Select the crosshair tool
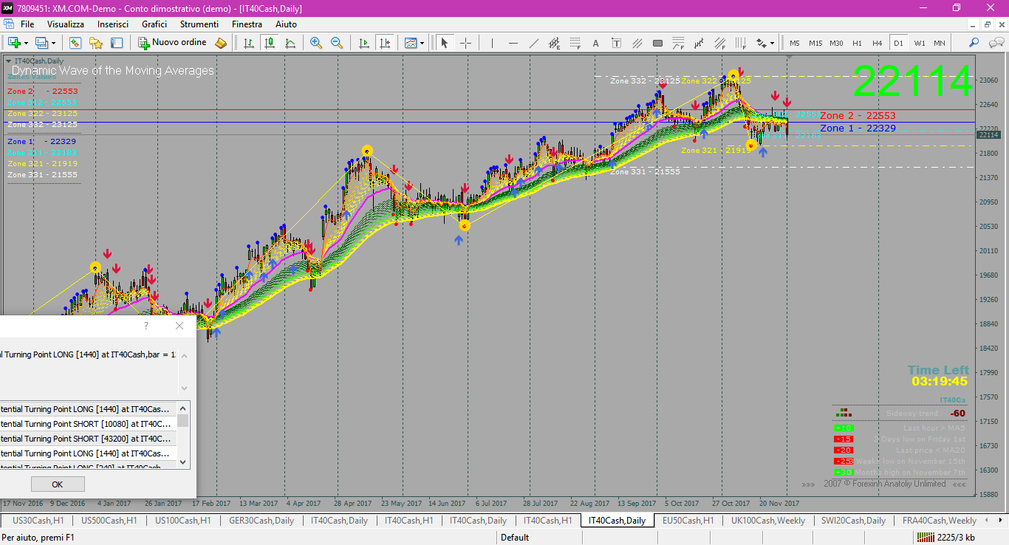Image resolution: width=1009 pixels, height=545 pixels. [x=465, y=43]
